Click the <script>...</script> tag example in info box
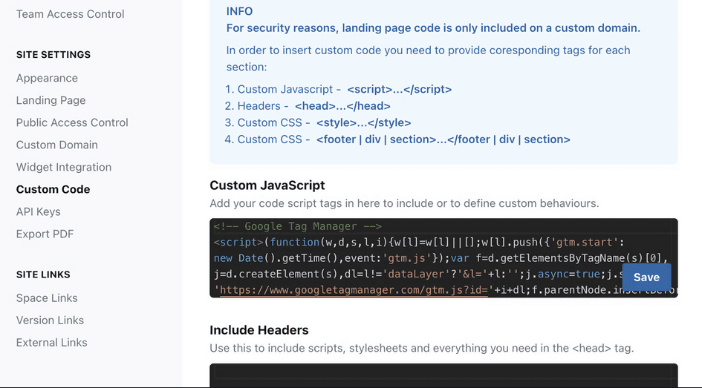 pyautogui.click(x=399, y=89)
